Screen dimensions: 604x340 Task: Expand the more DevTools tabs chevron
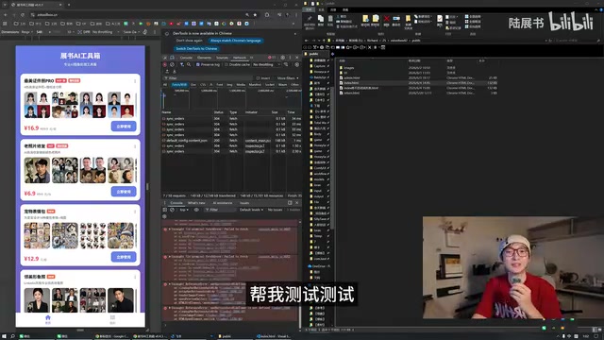[x=252, y=58]
